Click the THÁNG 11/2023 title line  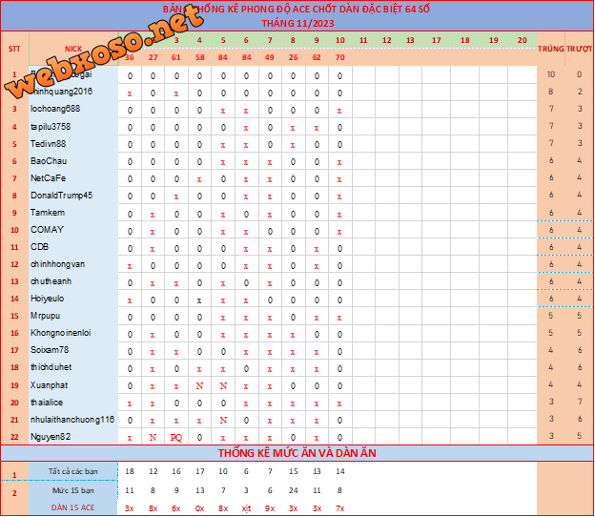[x=297, y=23]
